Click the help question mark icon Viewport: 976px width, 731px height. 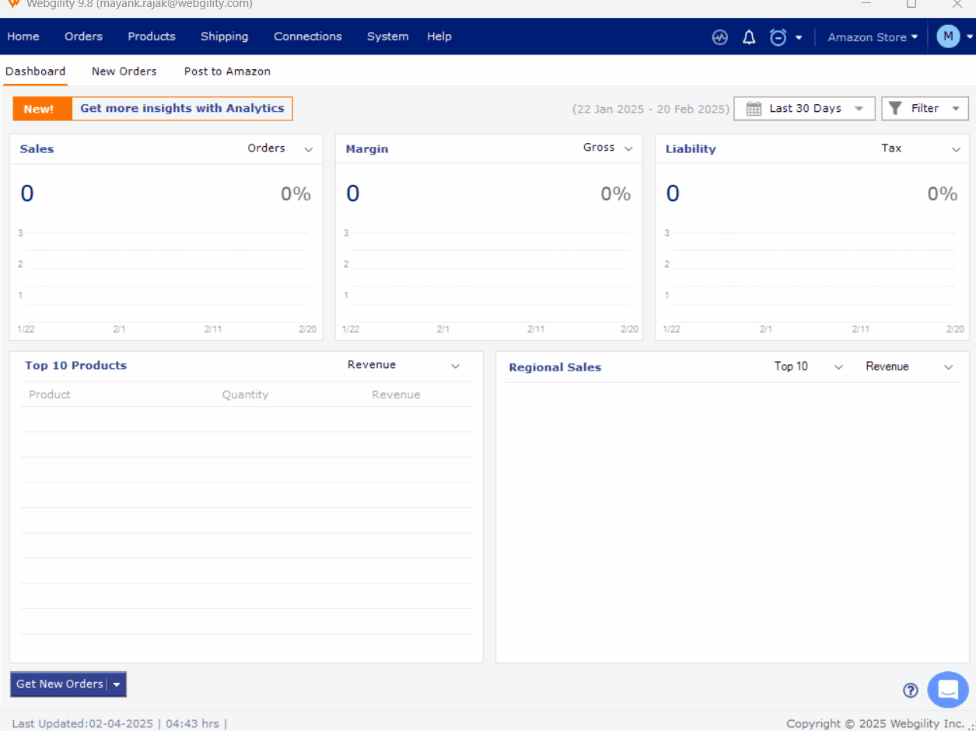coord(911,690)
